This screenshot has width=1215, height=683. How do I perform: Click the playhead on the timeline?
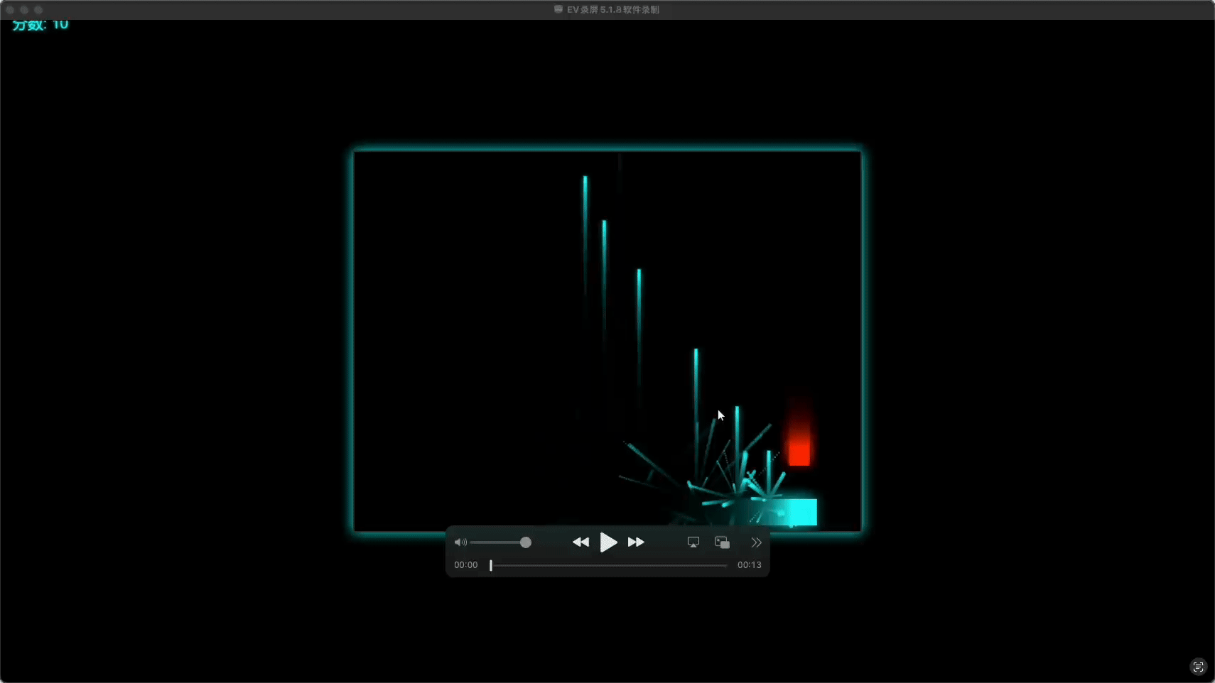click(x=491, y=565)
